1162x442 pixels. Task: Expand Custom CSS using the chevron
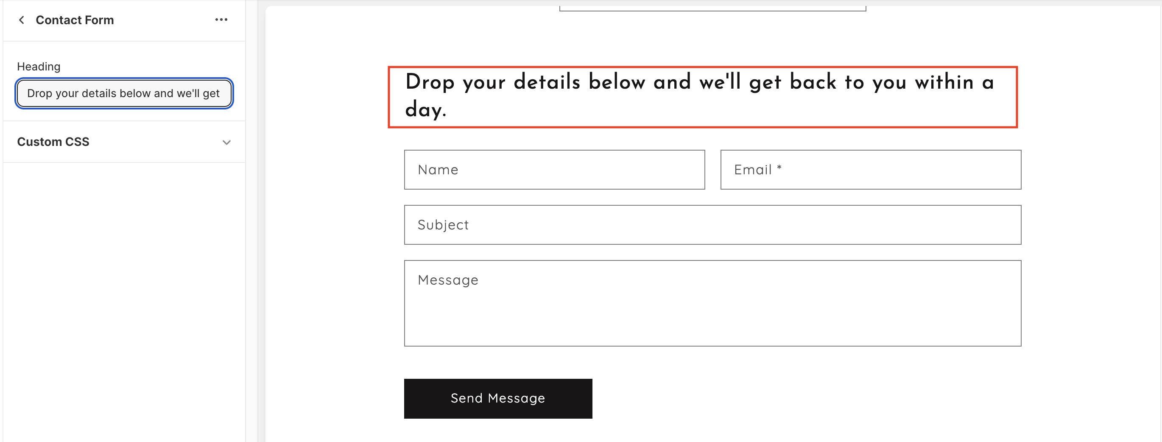[226, 143]
